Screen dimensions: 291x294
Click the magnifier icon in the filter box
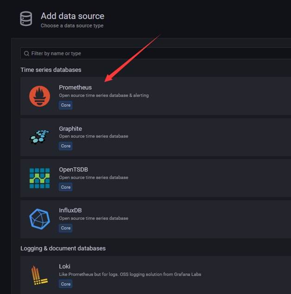point(26,53)
